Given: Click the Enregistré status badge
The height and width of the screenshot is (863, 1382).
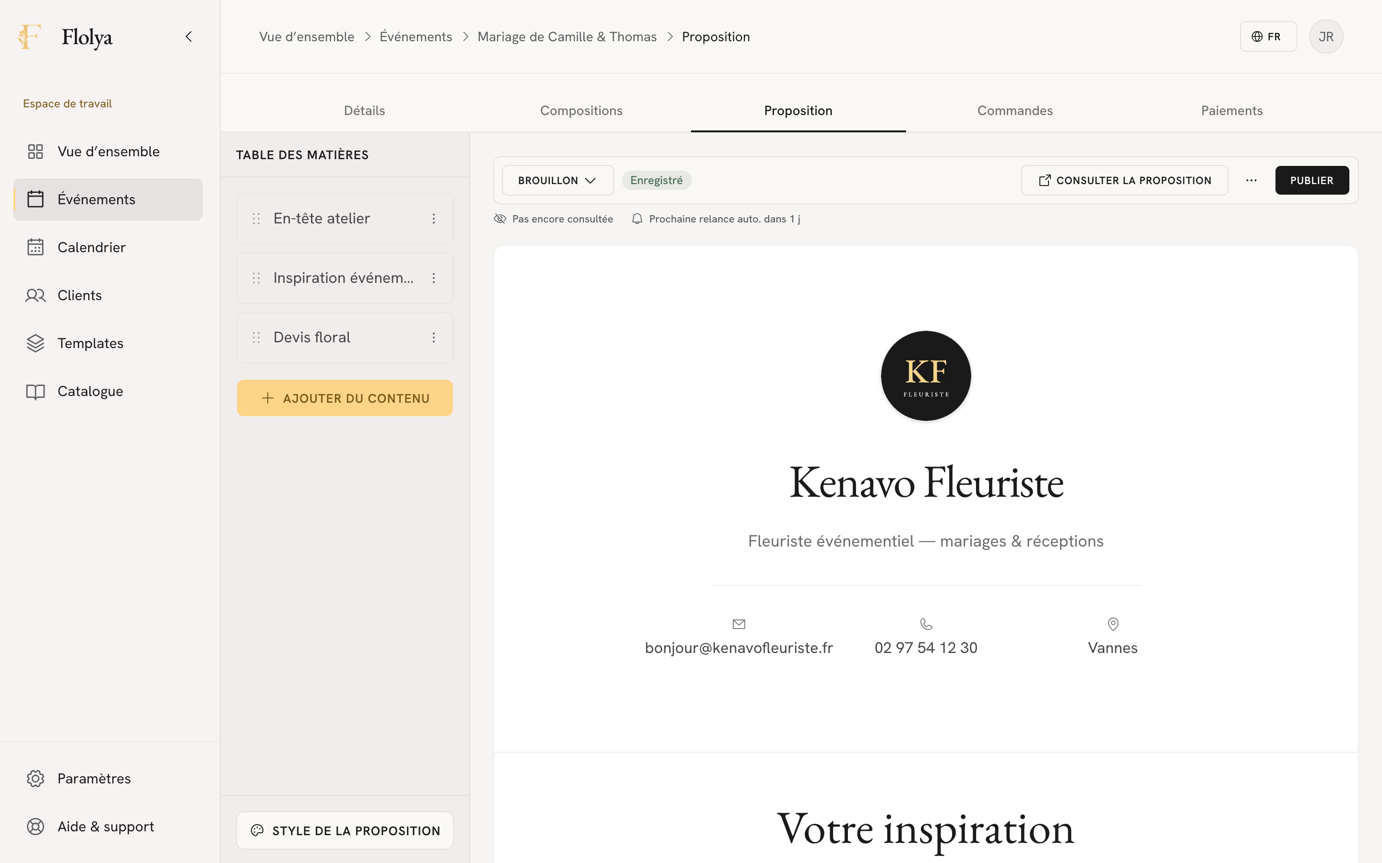Looking at the screenshot, I should 657,180.
